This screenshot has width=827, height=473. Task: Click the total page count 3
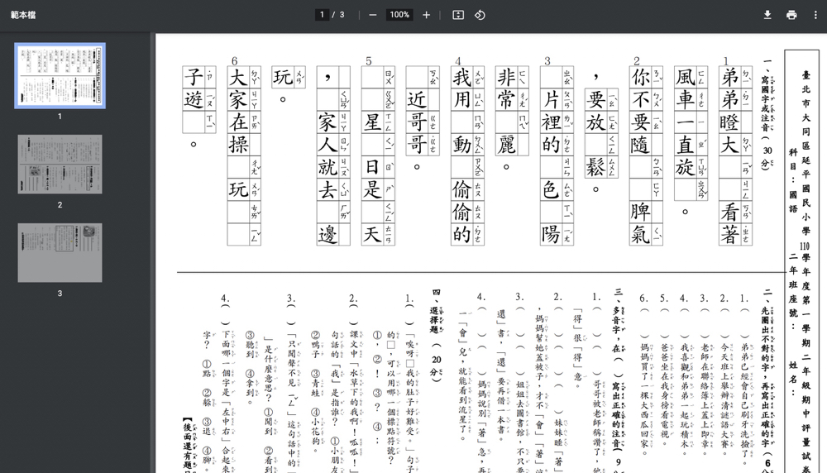pyautogui.click(x=342, y=15)
